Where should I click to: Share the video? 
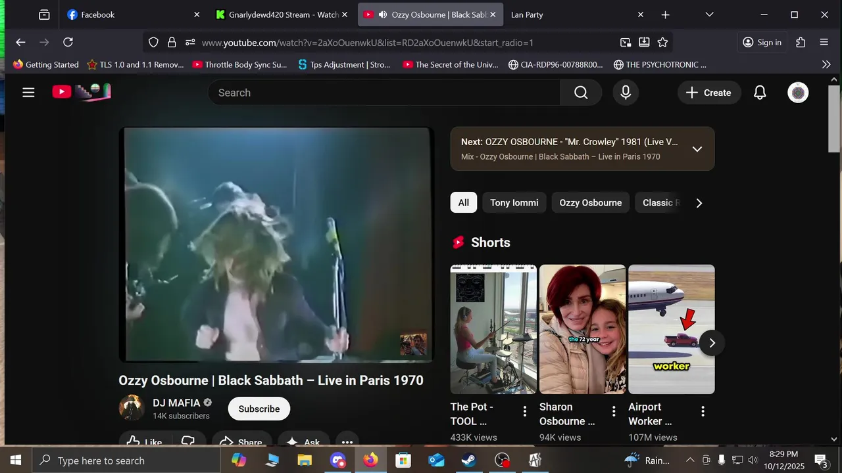[241, 442]
